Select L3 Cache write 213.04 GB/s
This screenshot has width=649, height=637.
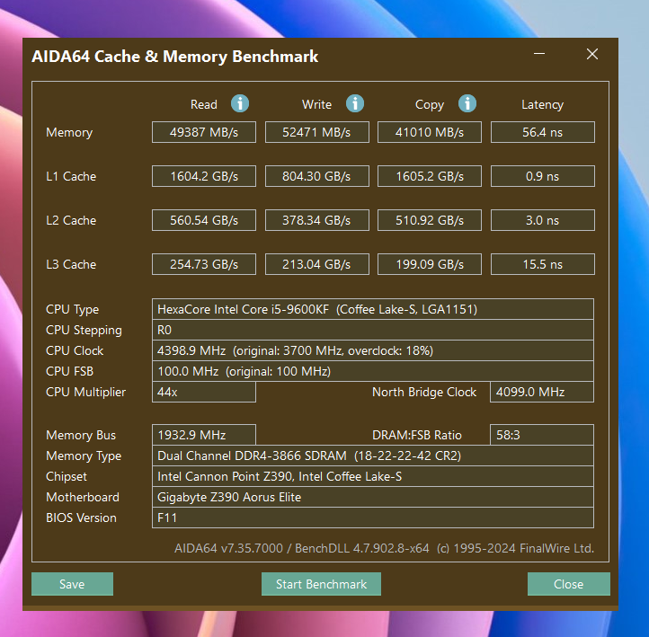point(317,264)
